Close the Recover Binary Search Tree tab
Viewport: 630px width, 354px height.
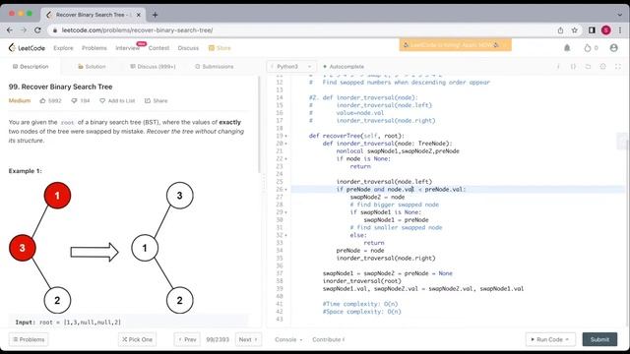(139, 15)
